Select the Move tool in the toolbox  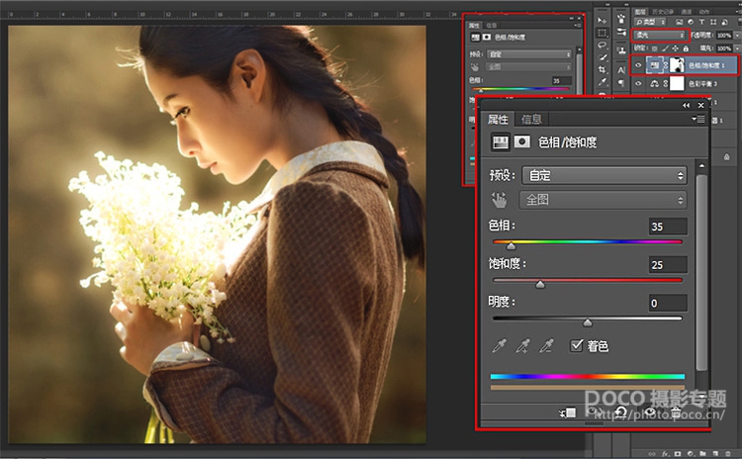602,21
